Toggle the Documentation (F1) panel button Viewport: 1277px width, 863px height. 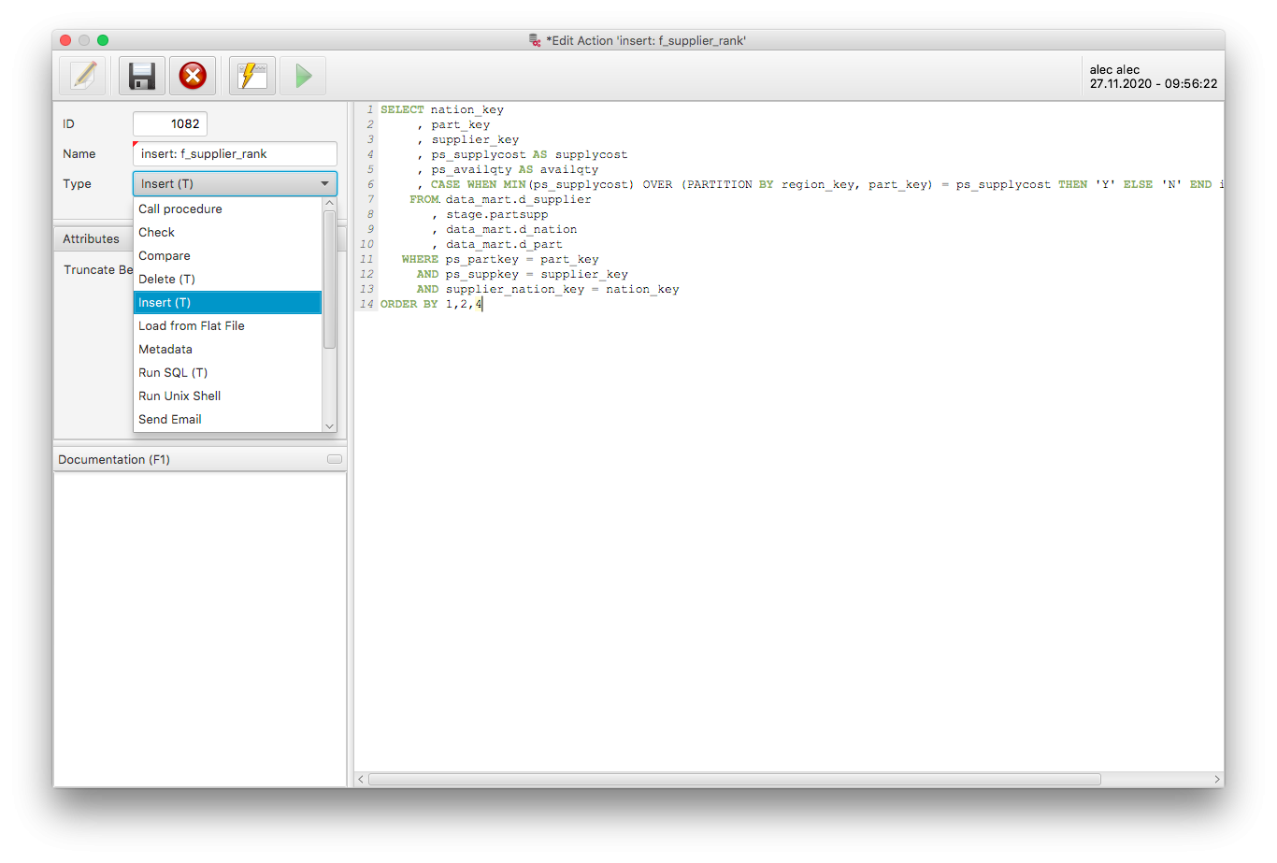334,460
